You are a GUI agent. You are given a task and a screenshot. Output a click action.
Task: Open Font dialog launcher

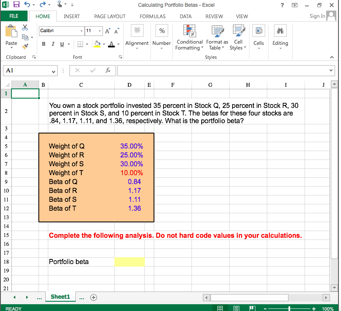120,57
